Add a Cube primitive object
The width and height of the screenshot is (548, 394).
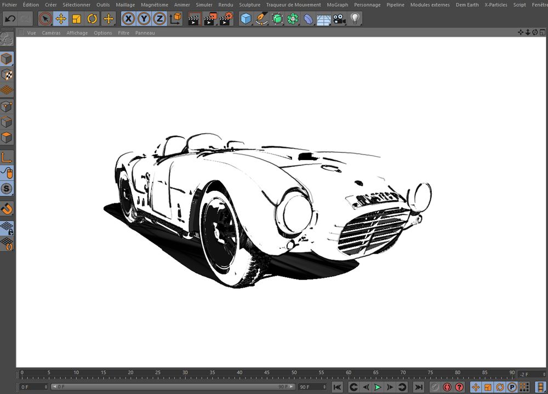246,19
